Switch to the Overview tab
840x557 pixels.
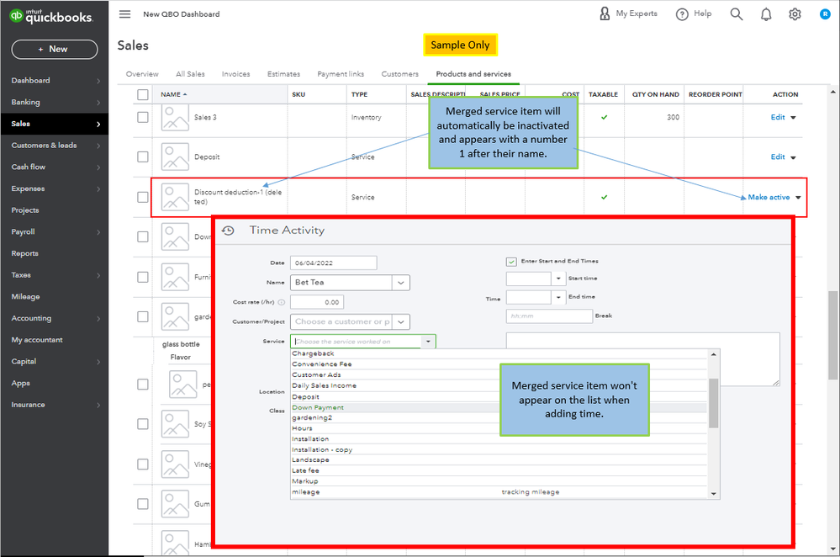pos(142,74)
